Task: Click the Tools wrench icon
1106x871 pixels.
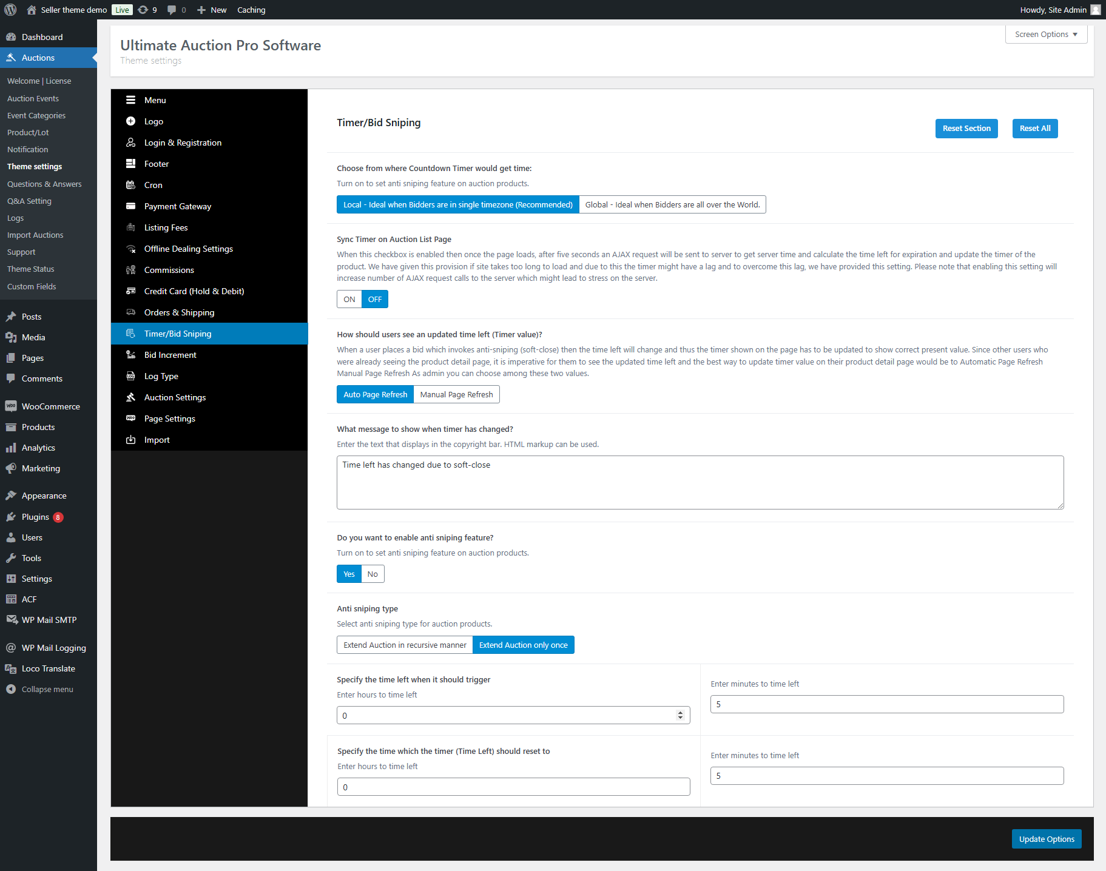Action: click(x=11, y=558)
